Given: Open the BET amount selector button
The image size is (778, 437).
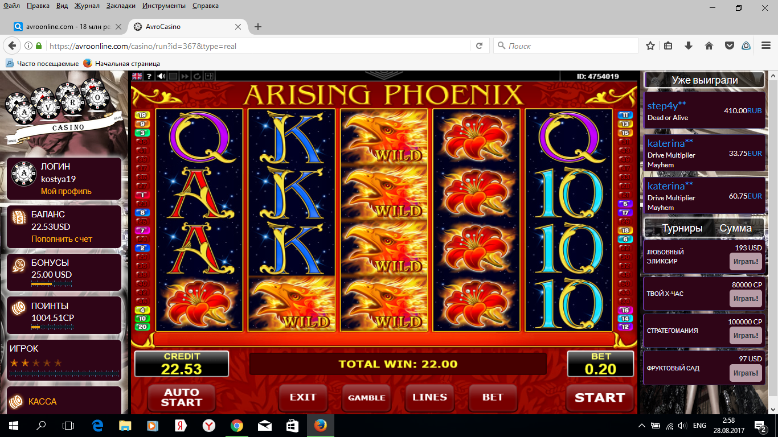Looking at the screenshot, I should pos(493,397).
